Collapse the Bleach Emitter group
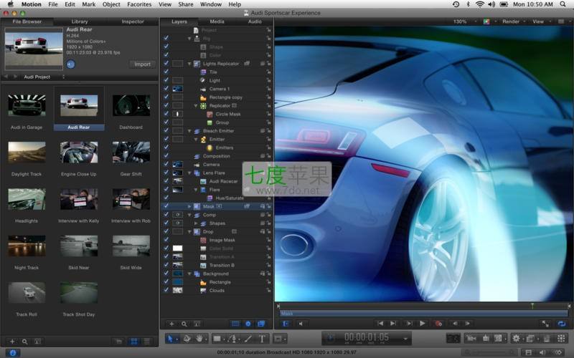The width and height of the screenshot is (574, 358). (x=189, y=131)
